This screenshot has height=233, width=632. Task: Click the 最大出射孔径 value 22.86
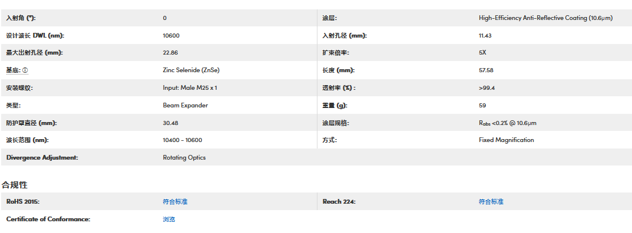click(170, 53)
